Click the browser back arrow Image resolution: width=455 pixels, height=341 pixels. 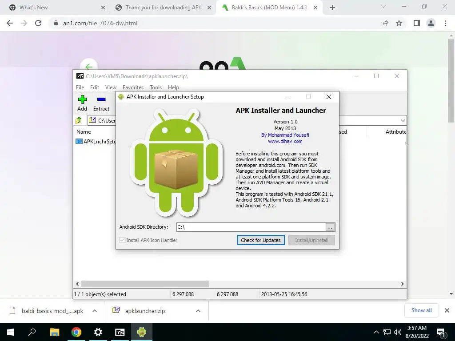coord(10,23)
